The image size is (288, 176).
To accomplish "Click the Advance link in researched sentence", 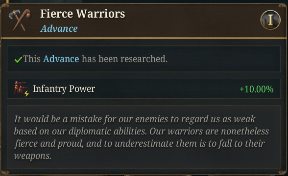I will coord(61,59).
